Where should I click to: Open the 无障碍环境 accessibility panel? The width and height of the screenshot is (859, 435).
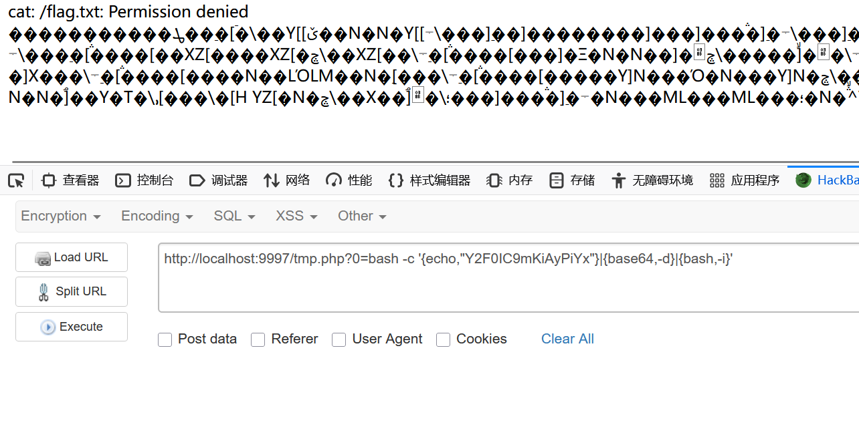(652, 180)
